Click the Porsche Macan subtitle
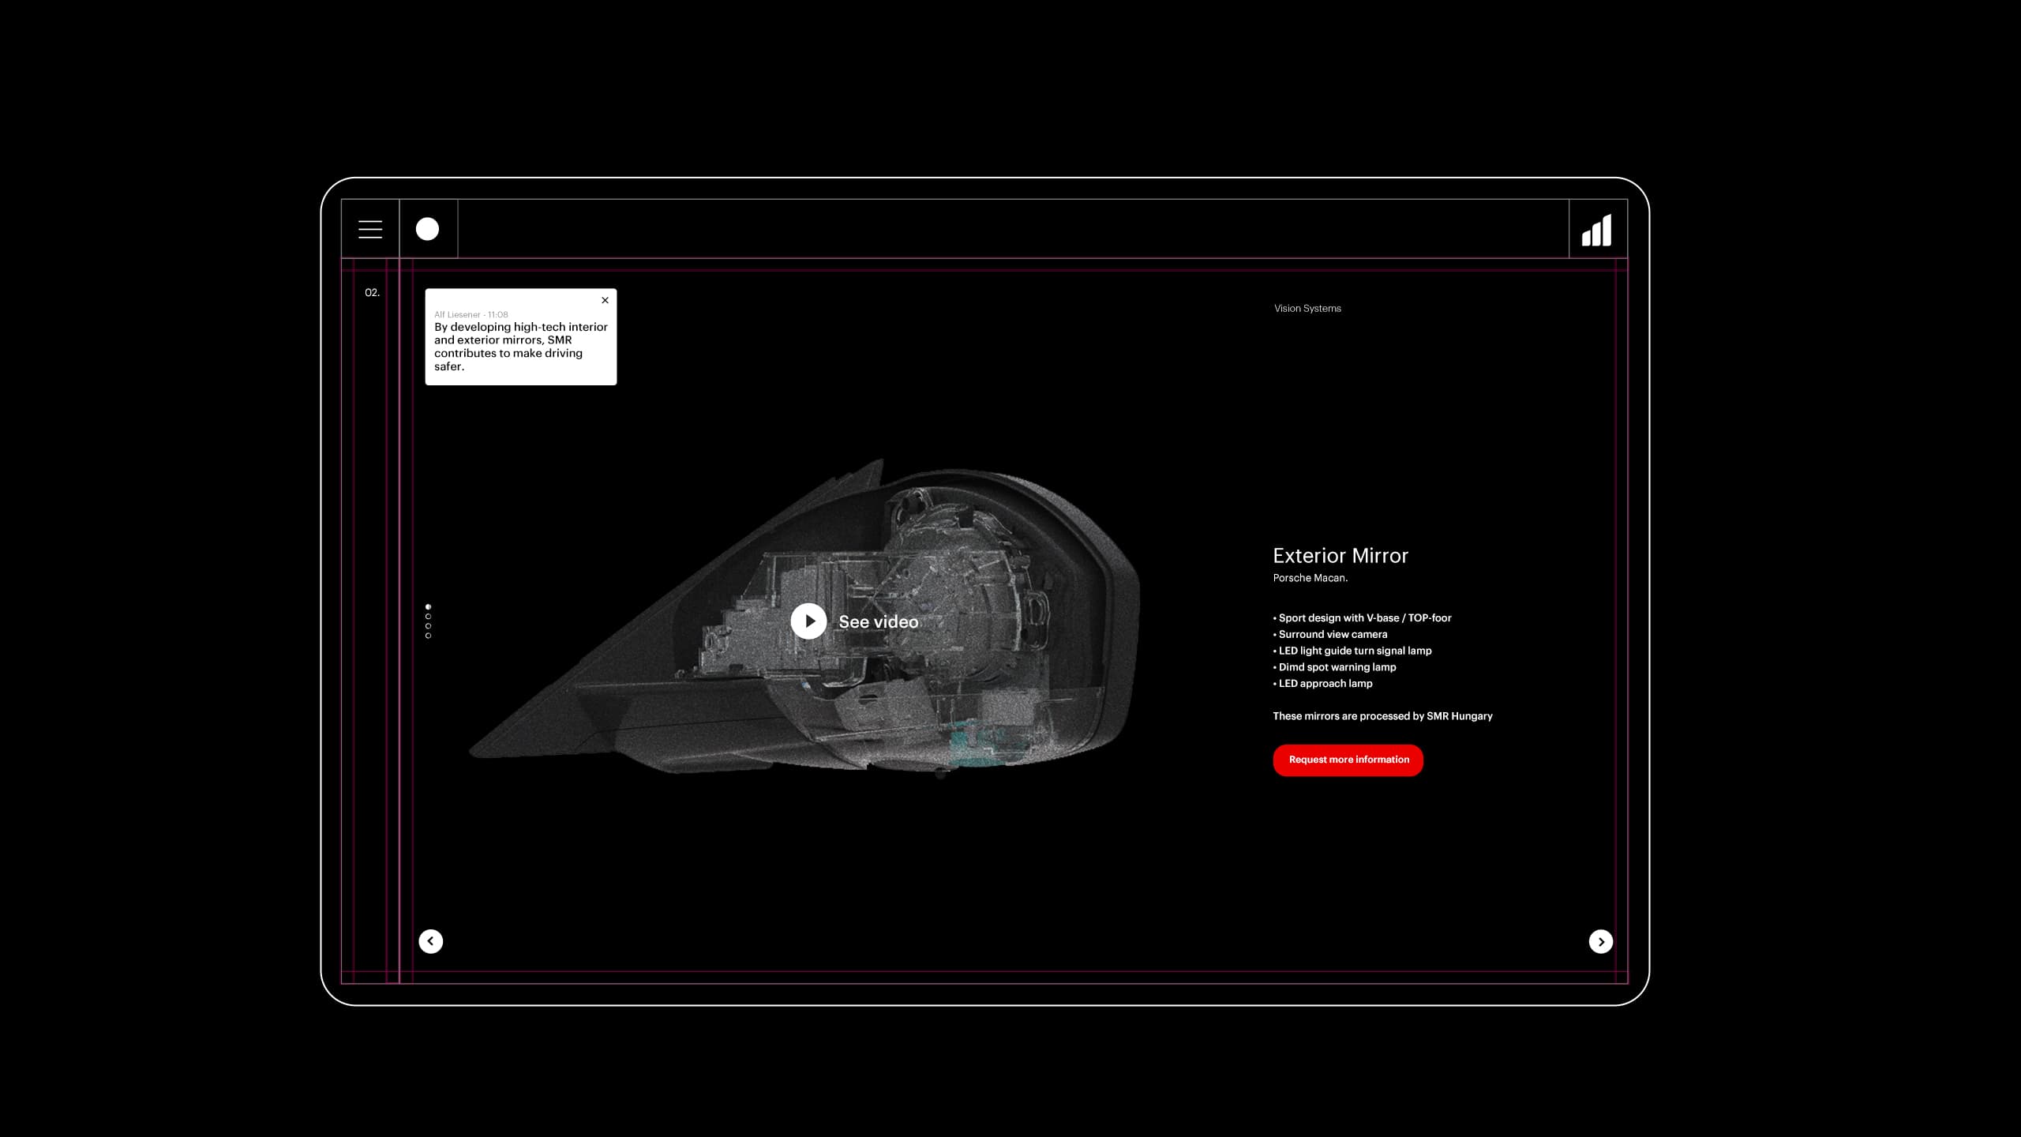 pos(1310,578)
